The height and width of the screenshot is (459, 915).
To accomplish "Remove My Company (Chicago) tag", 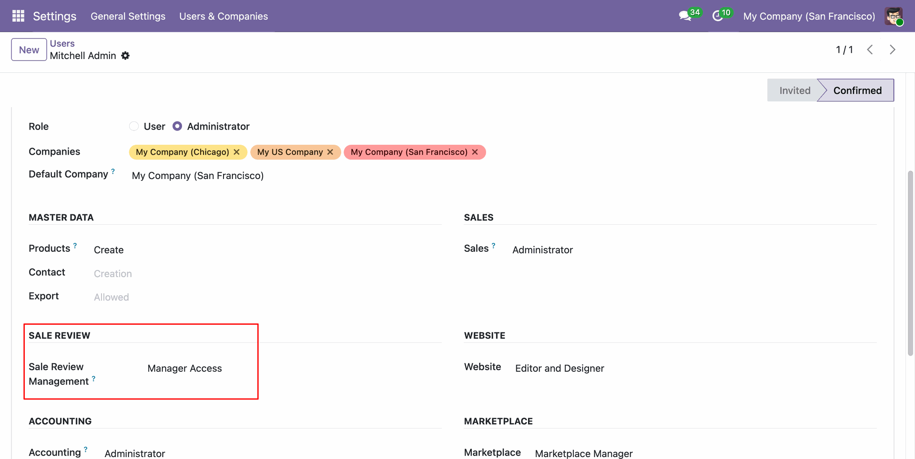I will (x=237, y=152).
